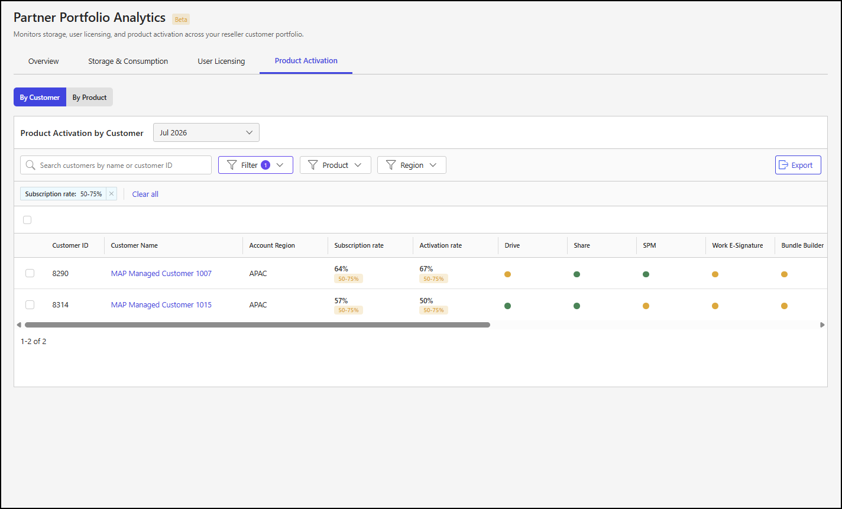Open MAP Managed Customer 1007 link
The height and width of the screenshot is (509, 842).
click(161, 273)
